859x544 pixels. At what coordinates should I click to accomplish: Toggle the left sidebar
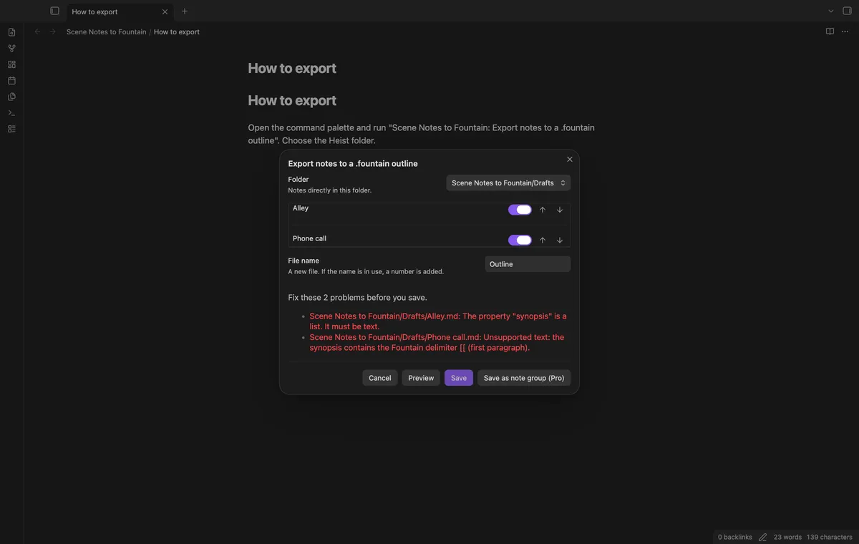pyautogui.click(x=54, y=11)
